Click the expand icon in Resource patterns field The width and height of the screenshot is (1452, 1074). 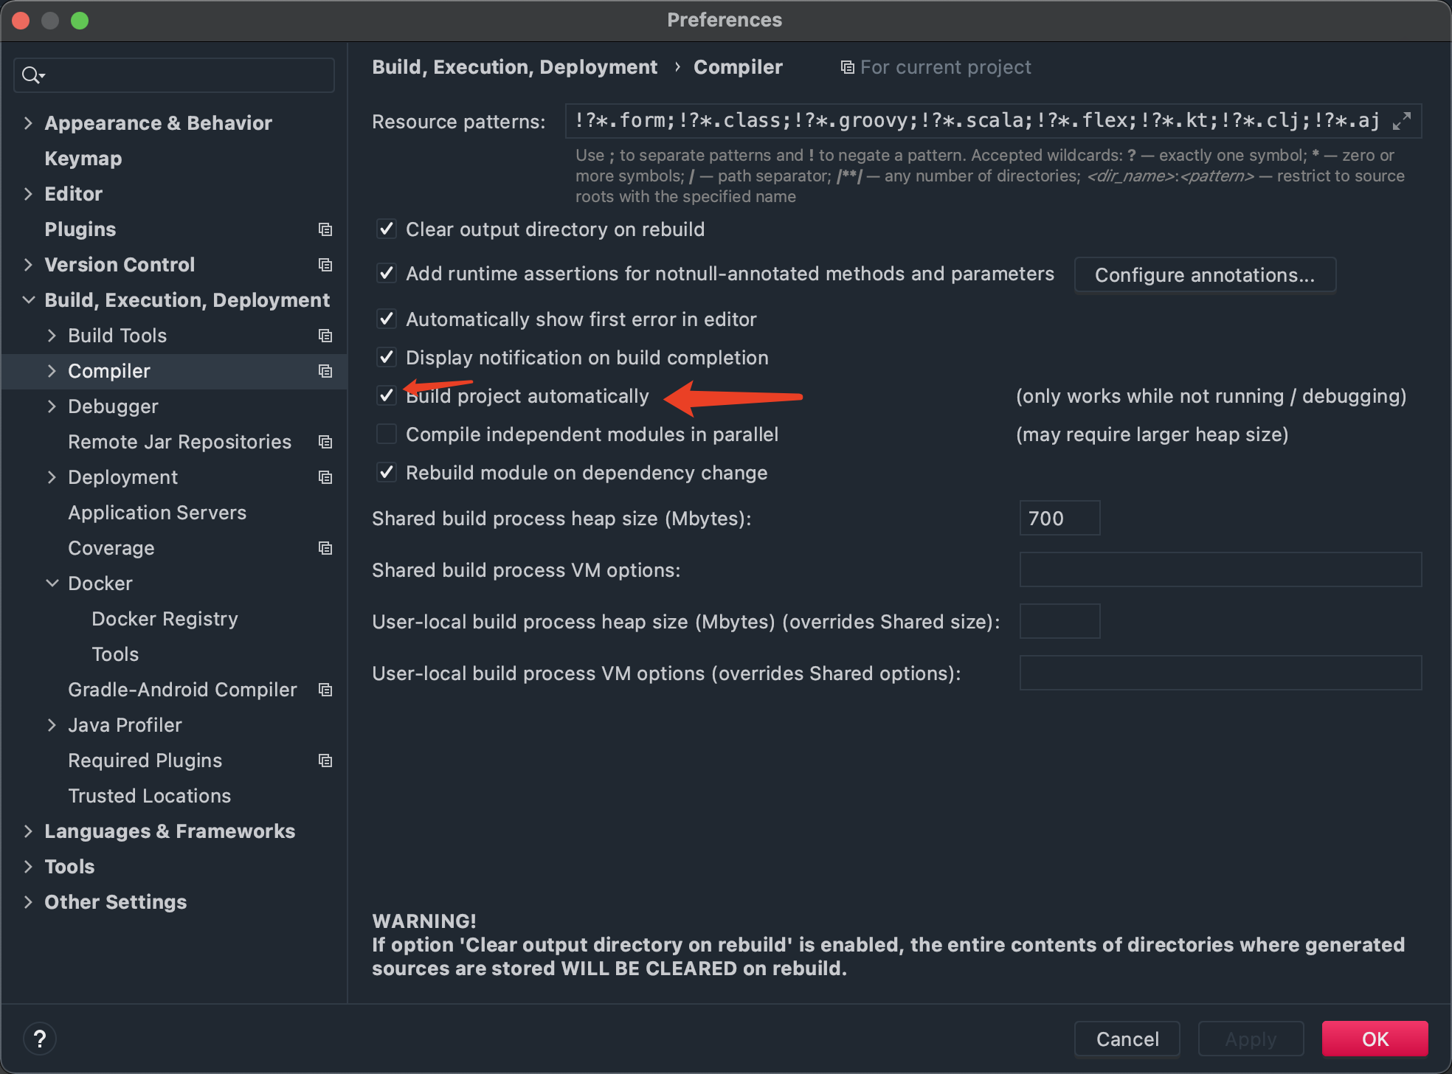pyautogui.click(x=1401, y=121)
